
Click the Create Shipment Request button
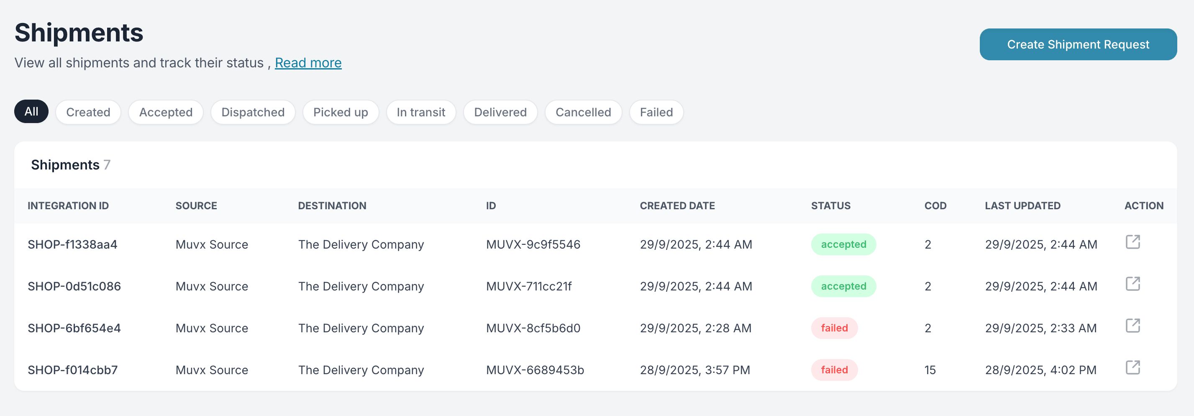pos(1078,44)
